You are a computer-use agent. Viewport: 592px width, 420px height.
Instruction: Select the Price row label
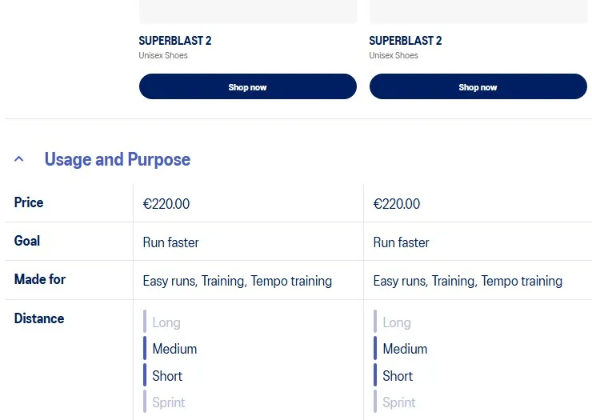tap(29, 202)
